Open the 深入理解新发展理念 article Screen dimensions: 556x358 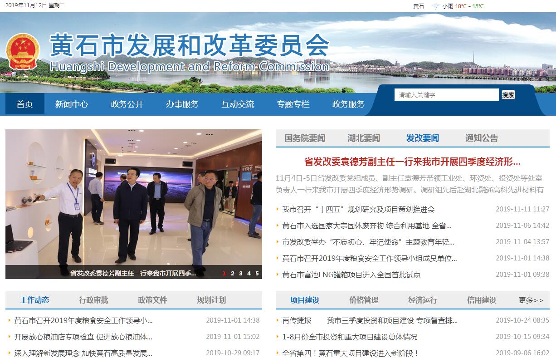click(x=83, y=353)
